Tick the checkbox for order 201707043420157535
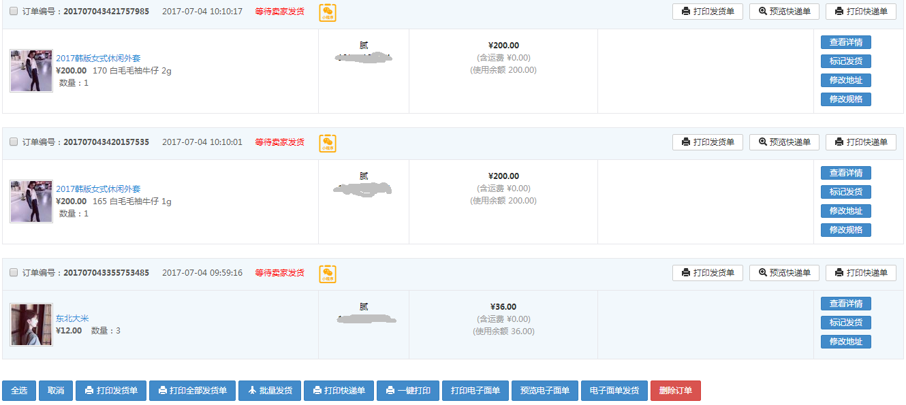The width and height of the screenshot is (906, 405). (x=14, y=142)
